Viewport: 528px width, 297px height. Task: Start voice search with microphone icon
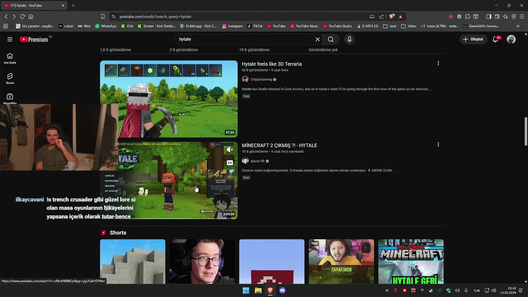(349, 39)
